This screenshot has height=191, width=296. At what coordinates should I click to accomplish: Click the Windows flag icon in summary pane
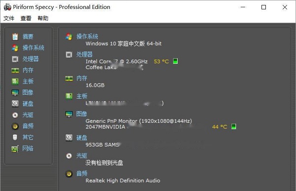69,37
